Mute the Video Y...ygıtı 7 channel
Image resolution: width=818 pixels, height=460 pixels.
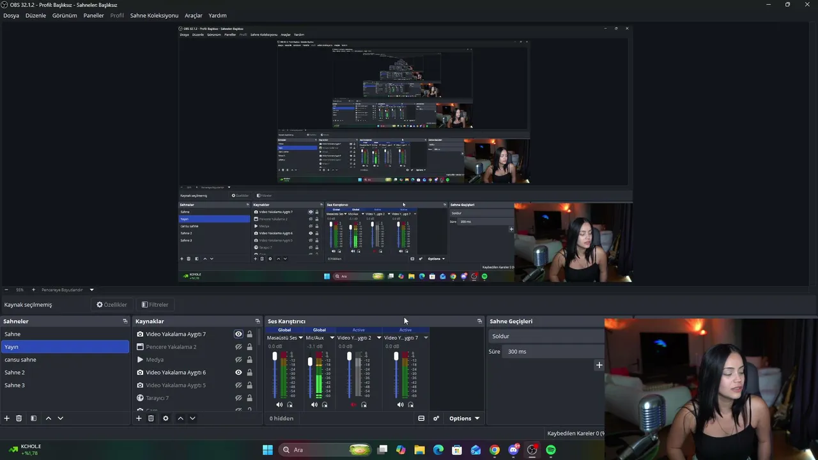tap(400, 405)
